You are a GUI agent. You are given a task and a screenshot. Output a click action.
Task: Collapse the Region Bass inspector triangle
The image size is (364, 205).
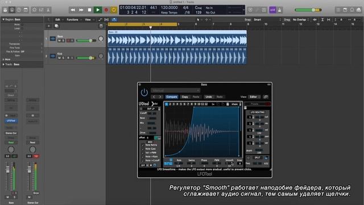(3, 19)
